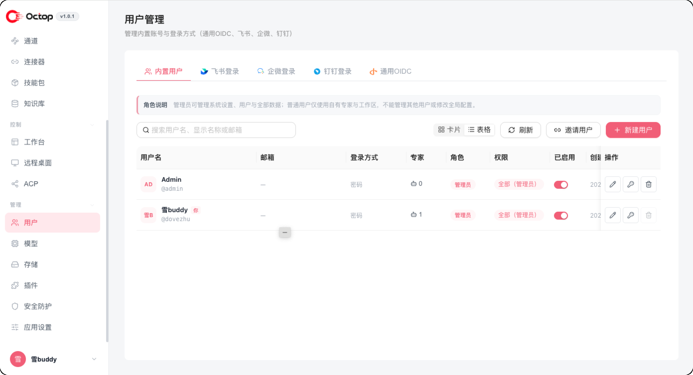The height and width of the screenshot is (375, 693).
Task: Open 通道 in the sidebar
Action: tap(52, 41)
